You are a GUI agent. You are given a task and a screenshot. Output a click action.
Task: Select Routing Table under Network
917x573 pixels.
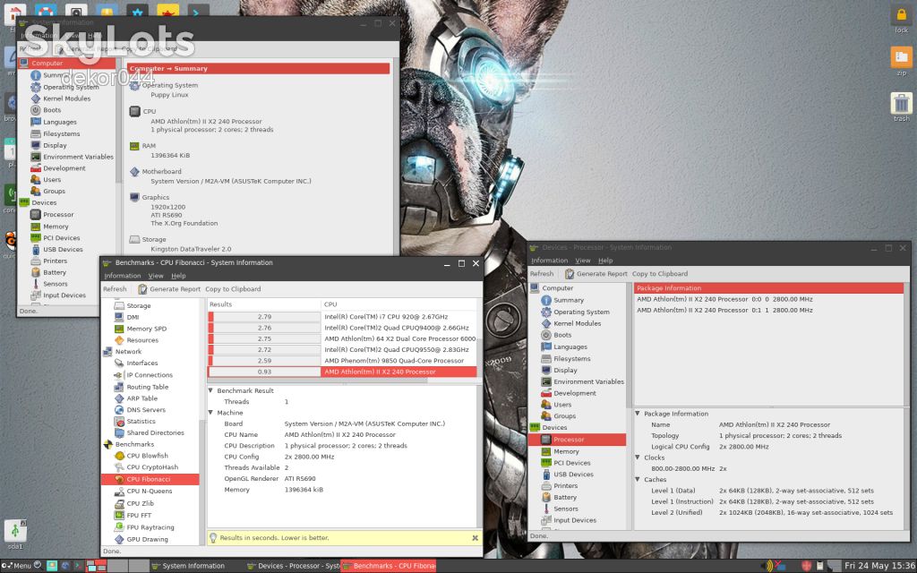[147, 387]
